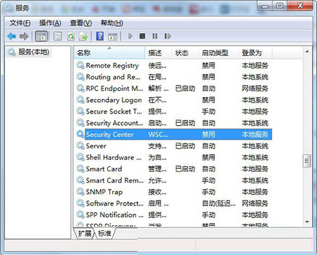317x255 pixels.
Task: Switch to the 扩展 tab
Action: pyautogui.click(x=84, y=233)
